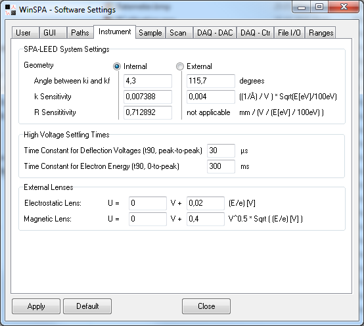Image resolution: width=364 pixels, height=326 pixels.
Task: Click the 'k Sensitivity' label
Action: [53, 97]
